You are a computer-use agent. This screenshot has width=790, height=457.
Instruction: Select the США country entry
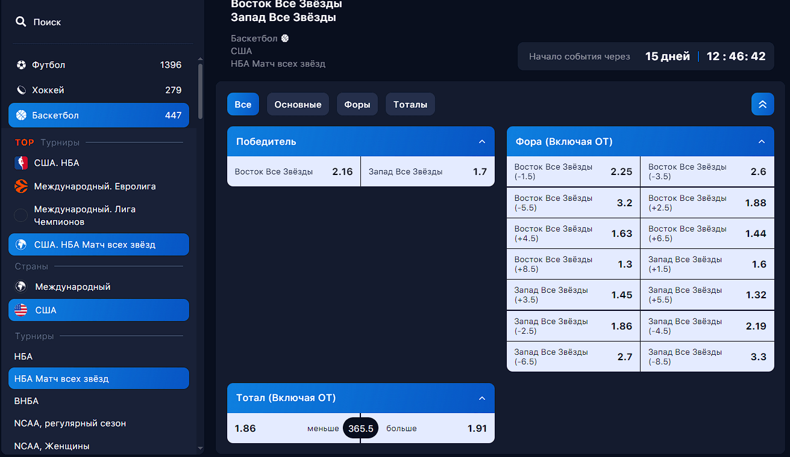point(99,310)
